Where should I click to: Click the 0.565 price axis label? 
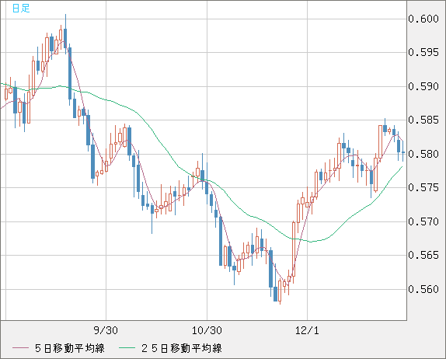[x=423, y=255]
